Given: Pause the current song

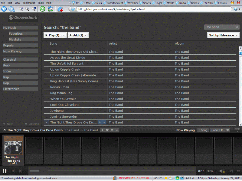Looking at the screenshot, I should [5, 171].
